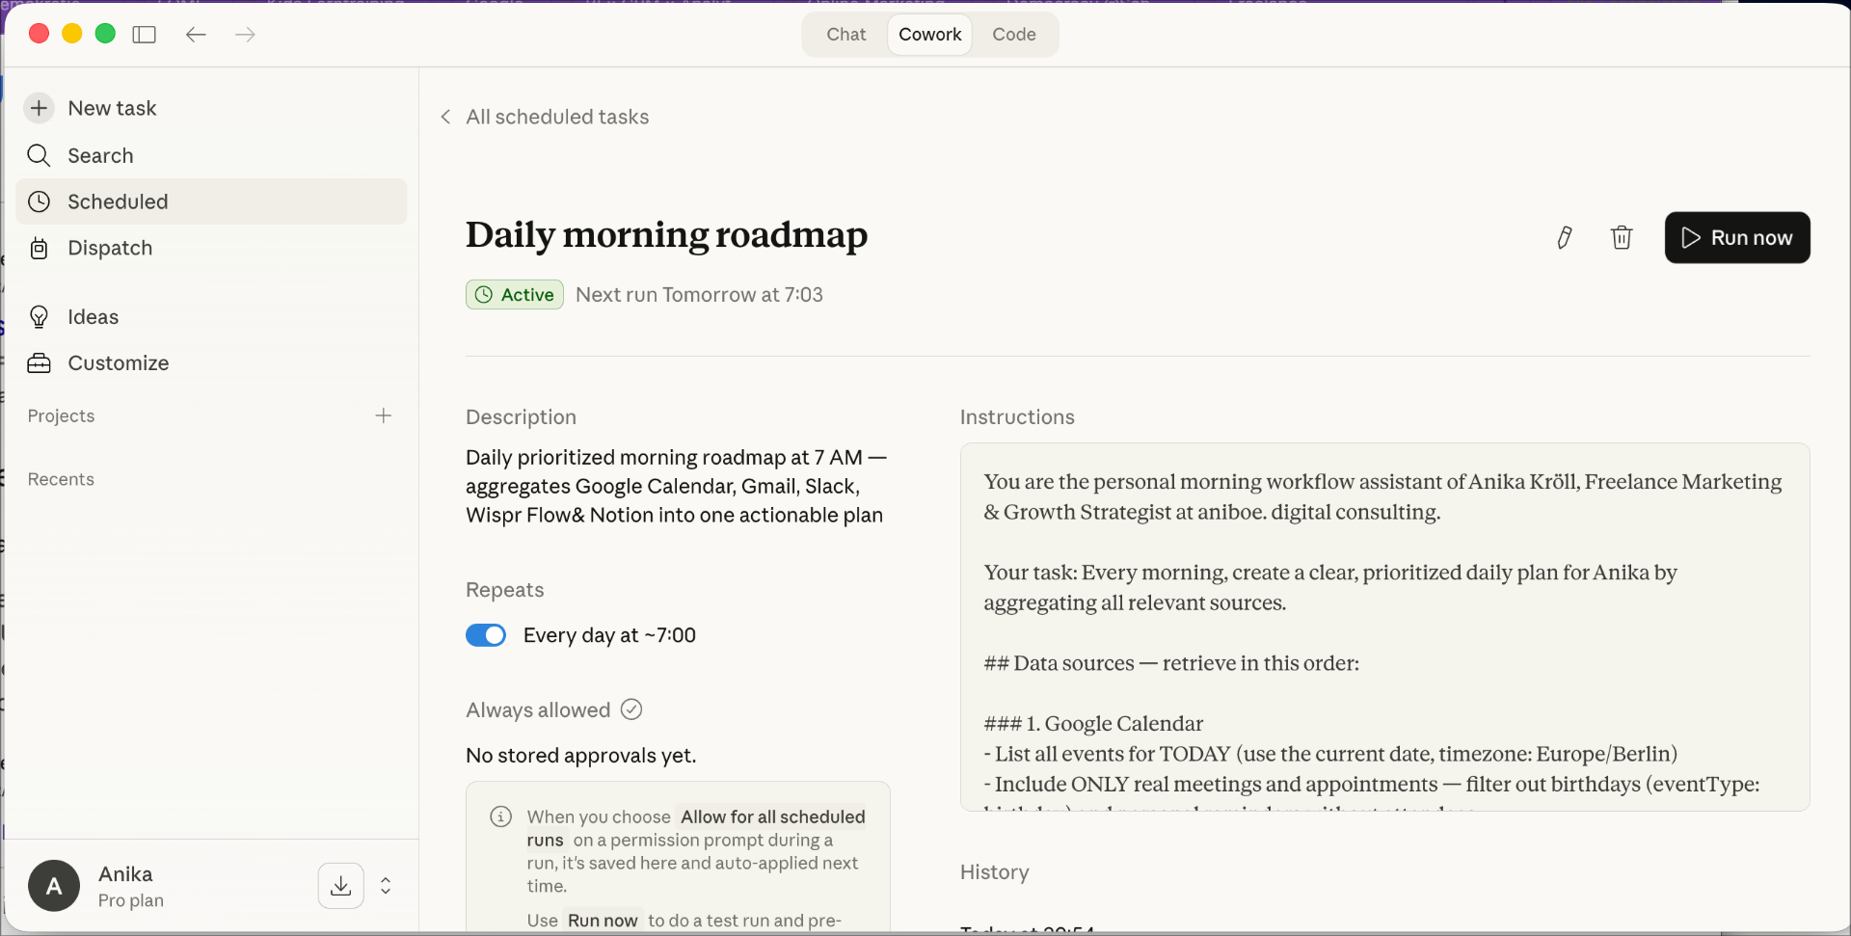
Task: Delete the task with trash icon
Action: coord(1622,237)
